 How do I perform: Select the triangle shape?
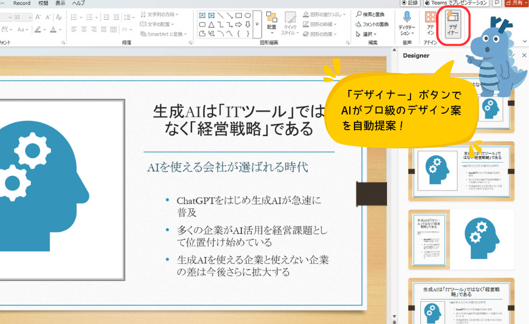tap(211, 25)
